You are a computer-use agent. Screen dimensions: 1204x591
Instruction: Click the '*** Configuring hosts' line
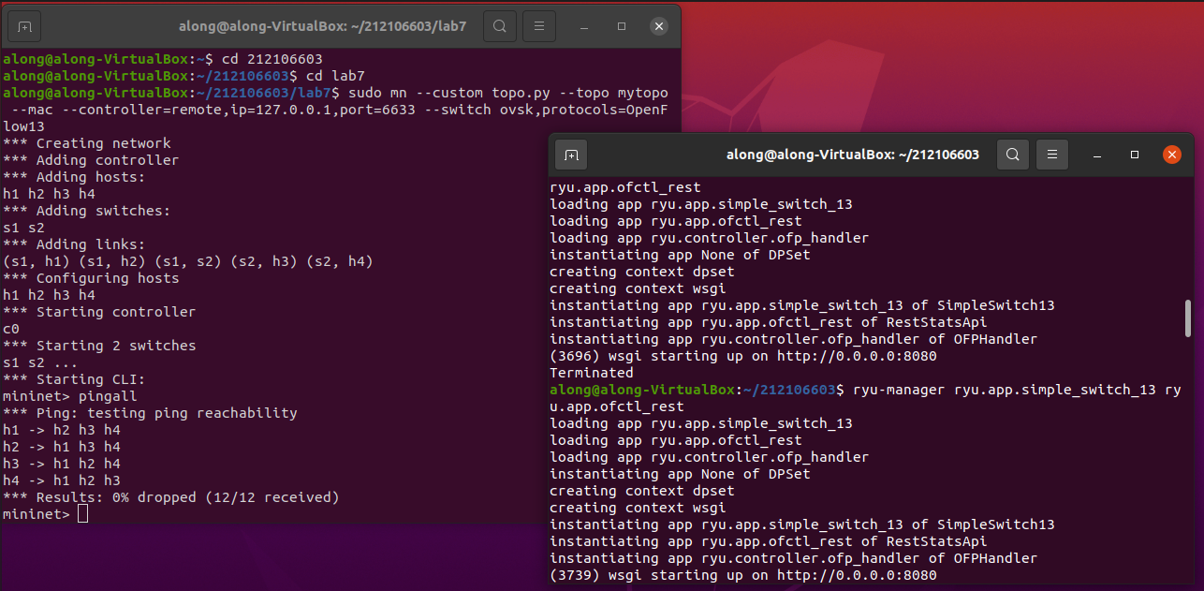(x=91, y=278)
